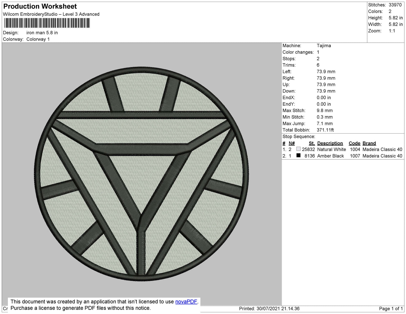Click the stitch count 25832 cell
Viewport: 406px width, 314px height.
pyautogui.click(x=308, y=149)
